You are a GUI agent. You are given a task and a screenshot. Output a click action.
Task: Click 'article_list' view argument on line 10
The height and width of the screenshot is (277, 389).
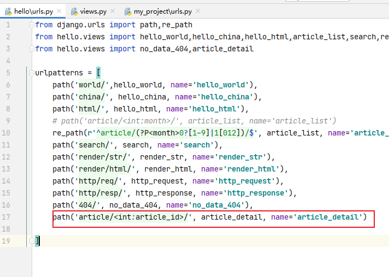pyautogui.click(x=293, y=133)
